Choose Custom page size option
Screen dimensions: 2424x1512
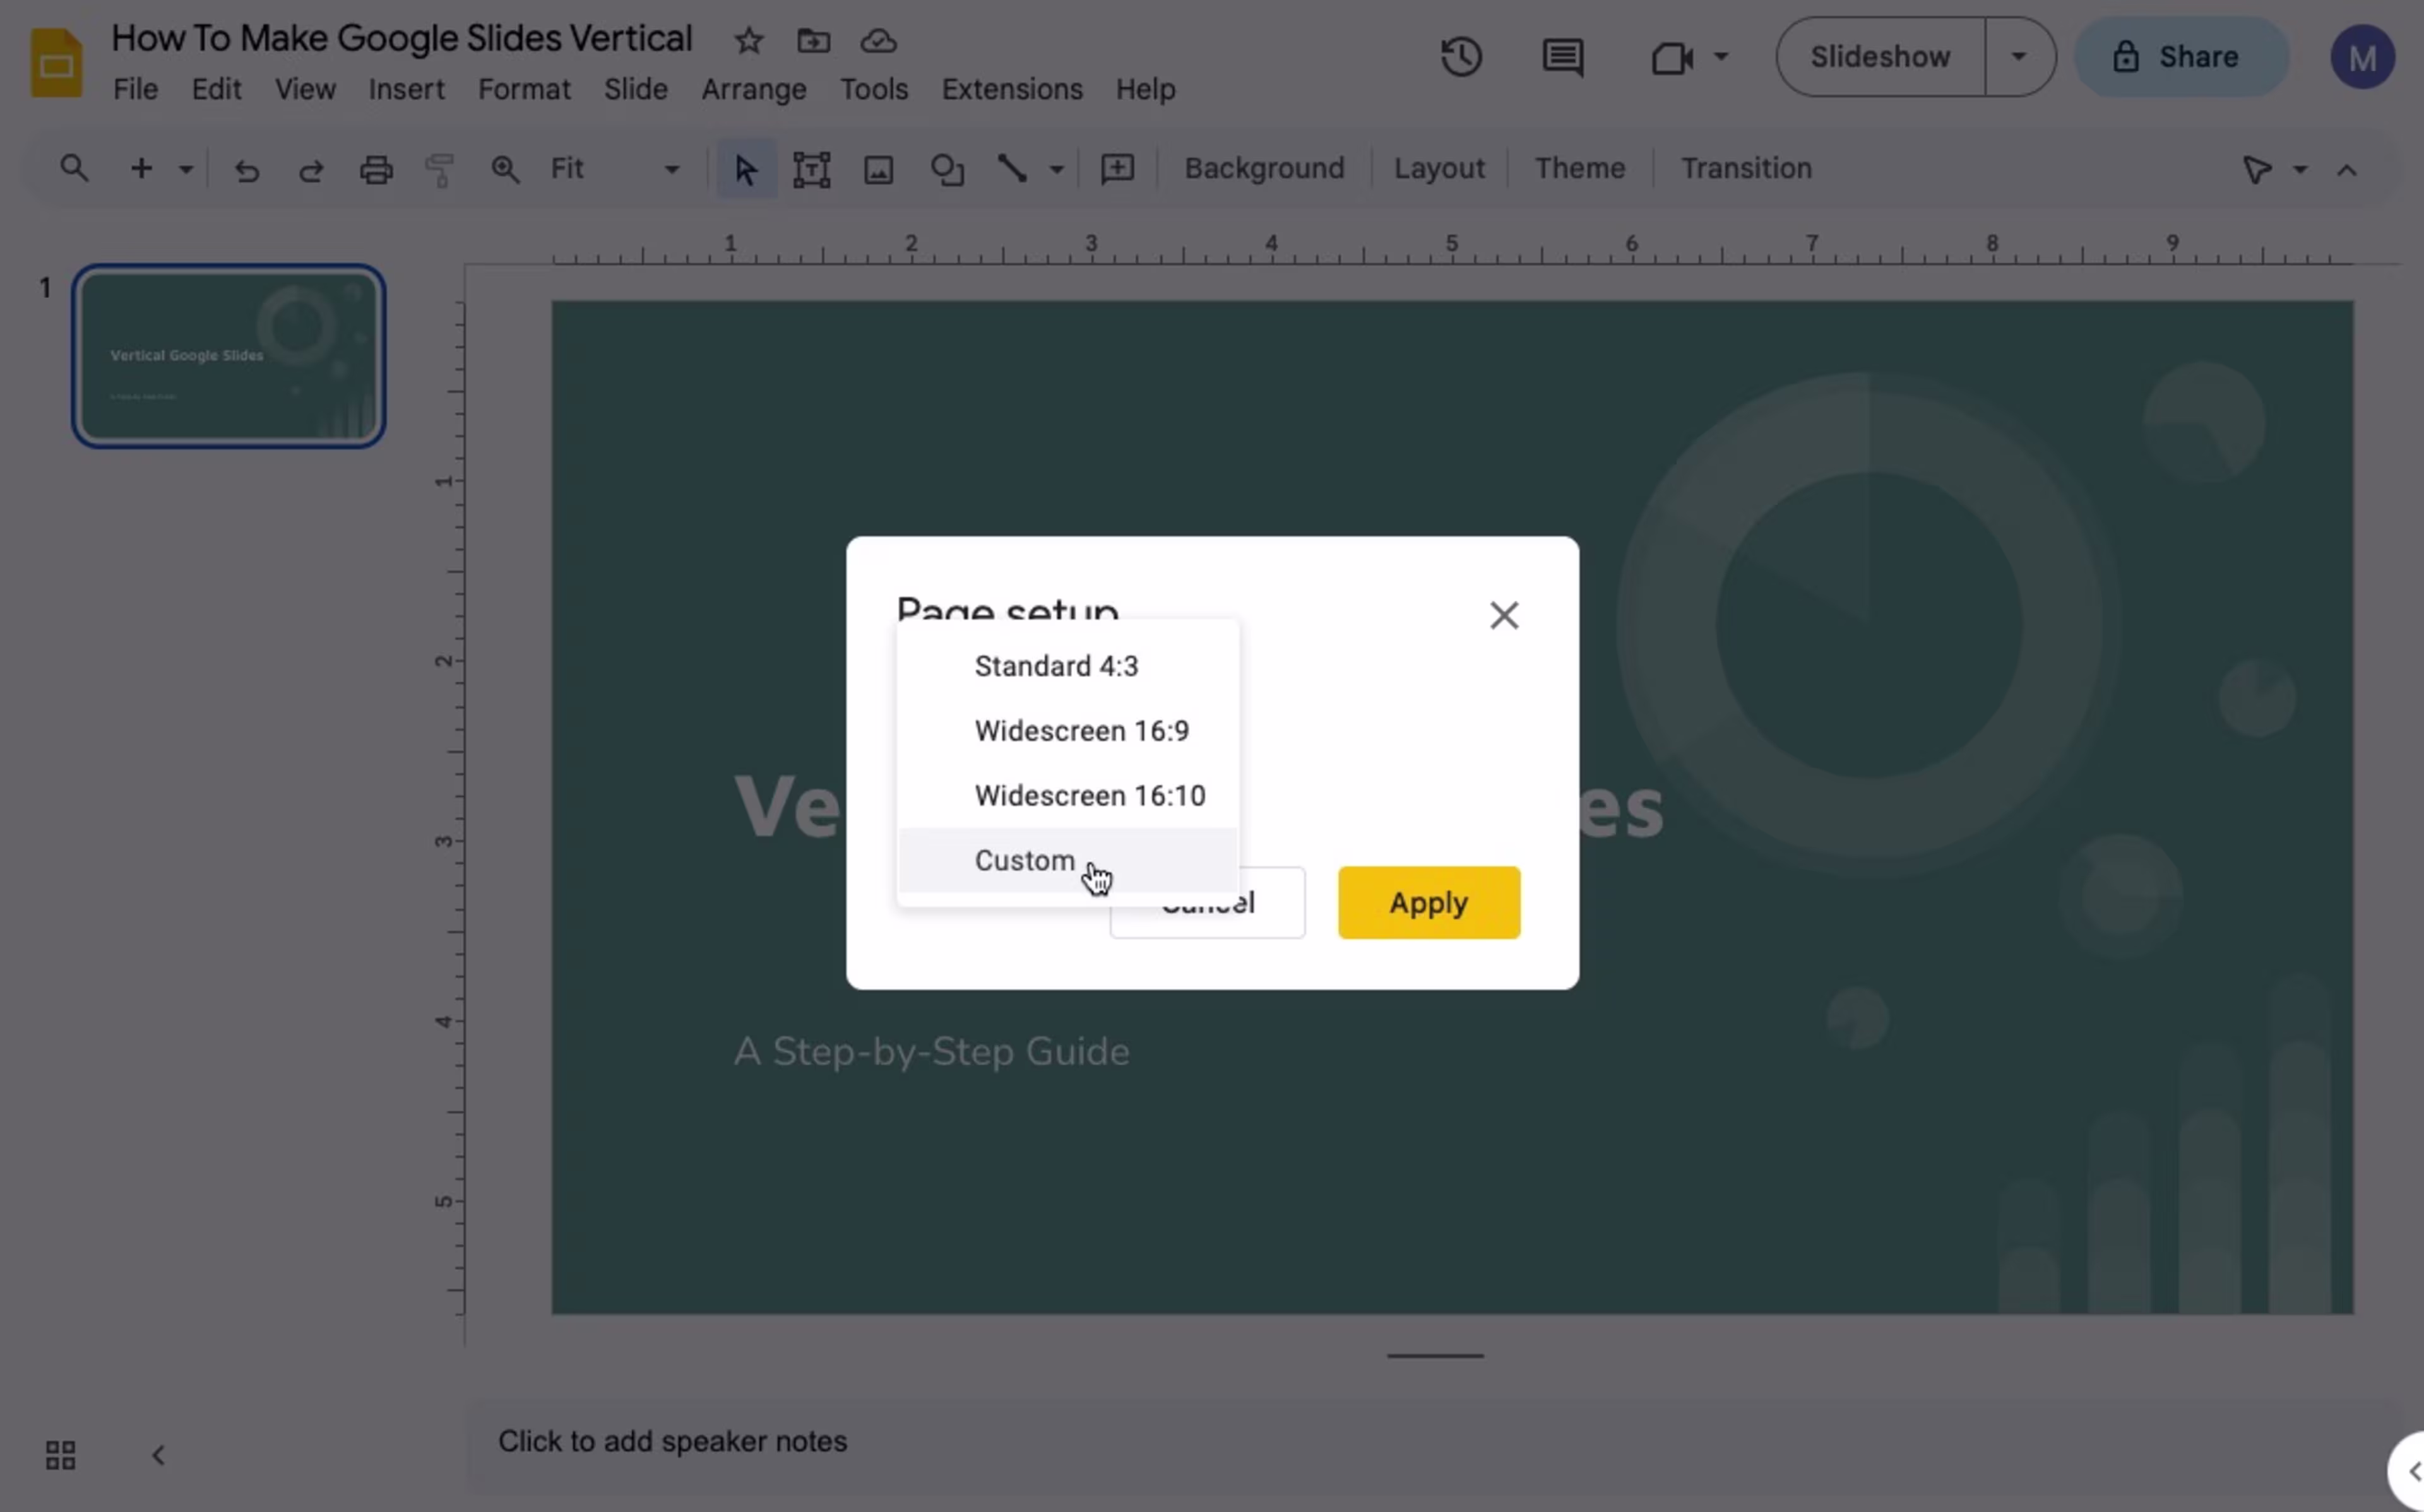(x=1068, y=860)
